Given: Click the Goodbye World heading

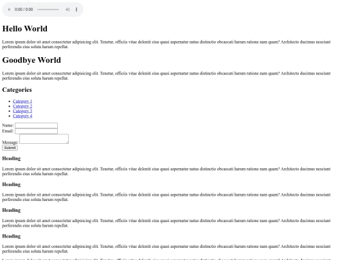Looking at the screenshot, I should [31, 60].
